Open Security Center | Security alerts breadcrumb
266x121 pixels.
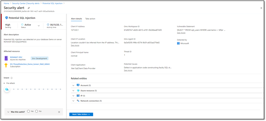click(x=26, y=3)
